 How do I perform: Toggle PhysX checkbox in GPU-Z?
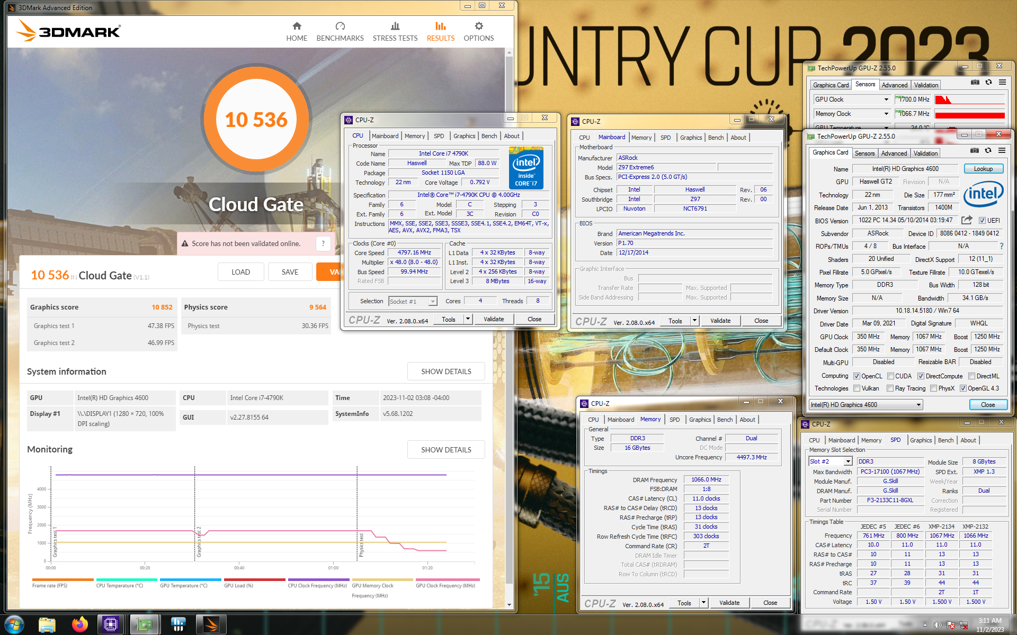[933, 388]
